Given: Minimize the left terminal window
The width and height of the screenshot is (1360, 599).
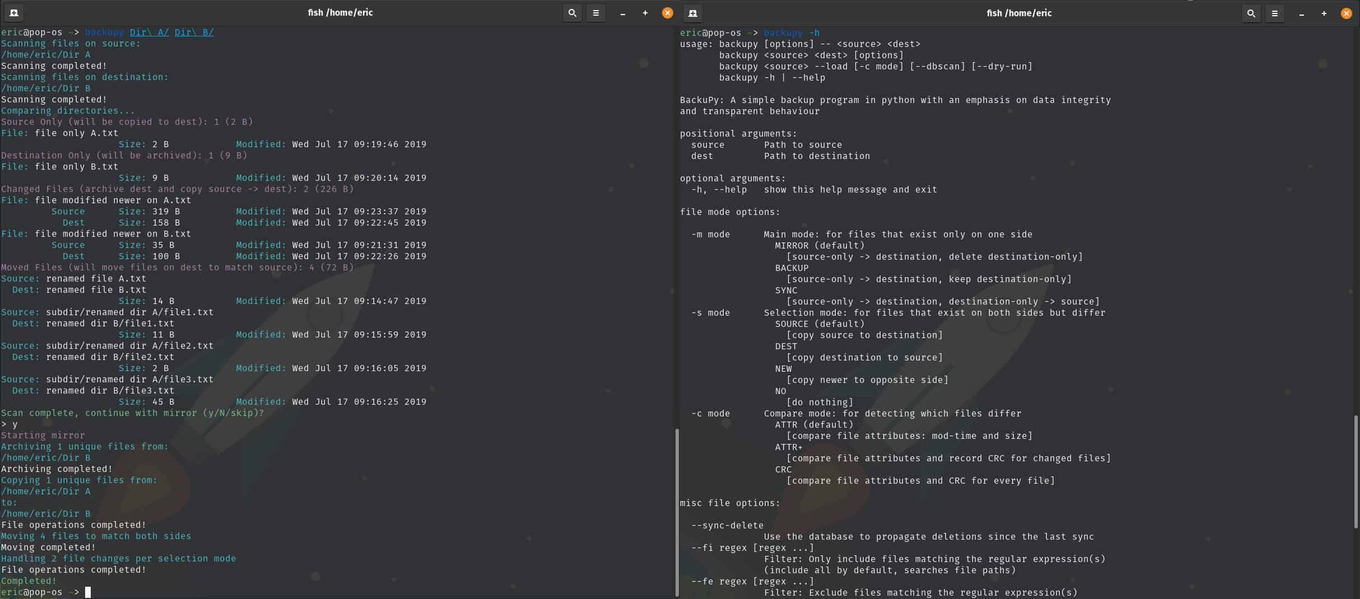Looking at the screenshot, I should click(x=622, y=13).
